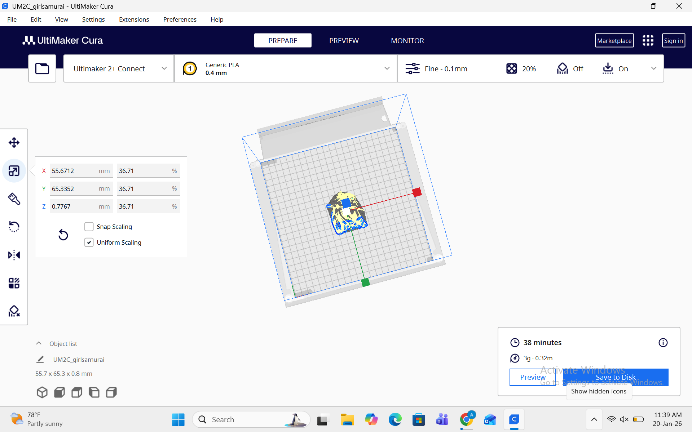This screenshot has width=692, height=432.
Task: Expand the print settings panel chevron
Action: 653,68
